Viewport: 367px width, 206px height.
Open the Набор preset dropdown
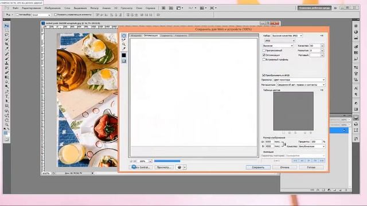coord(287,35)
